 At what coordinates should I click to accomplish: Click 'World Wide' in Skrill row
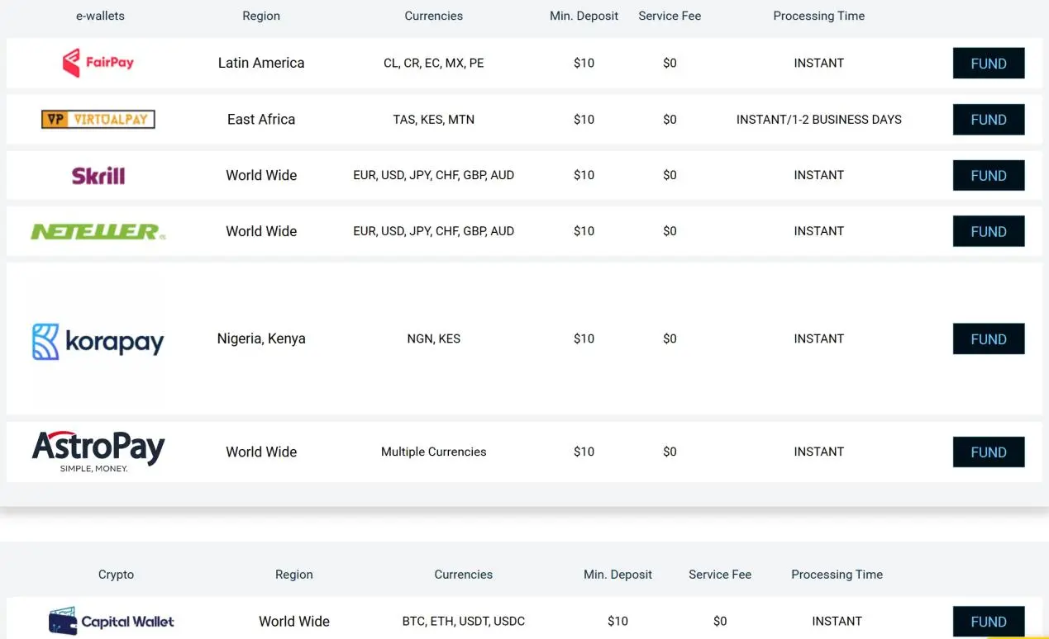[x=261, y=175]
